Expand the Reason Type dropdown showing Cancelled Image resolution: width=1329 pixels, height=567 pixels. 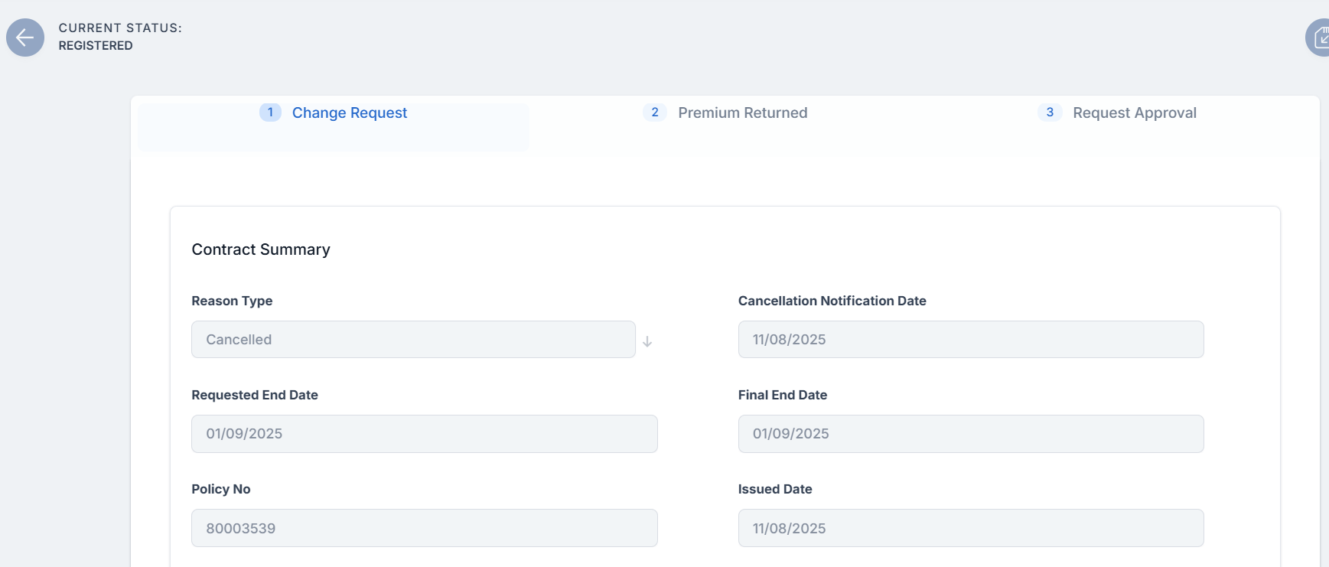[412, 340]
